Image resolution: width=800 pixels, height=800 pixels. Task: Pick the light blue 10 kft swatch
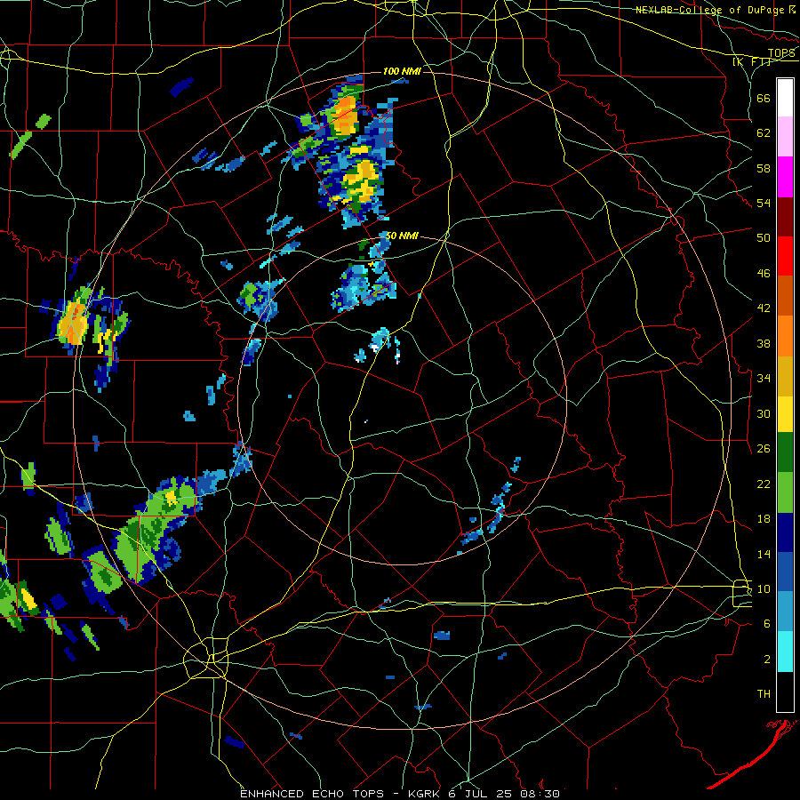coord(785,612)
